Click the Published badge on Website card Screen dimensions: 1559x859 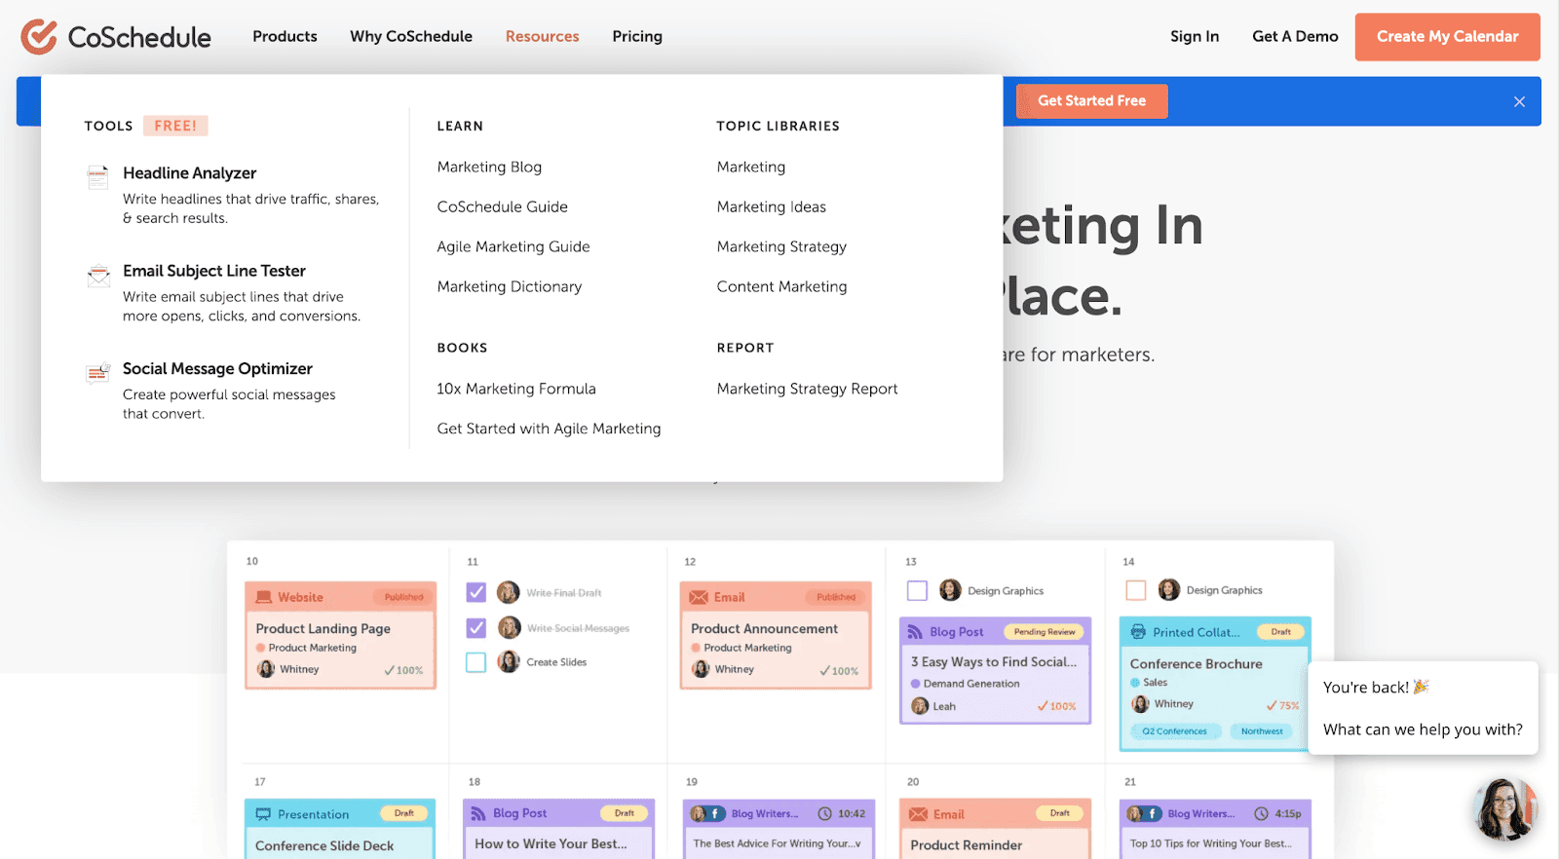click(403, 597)
